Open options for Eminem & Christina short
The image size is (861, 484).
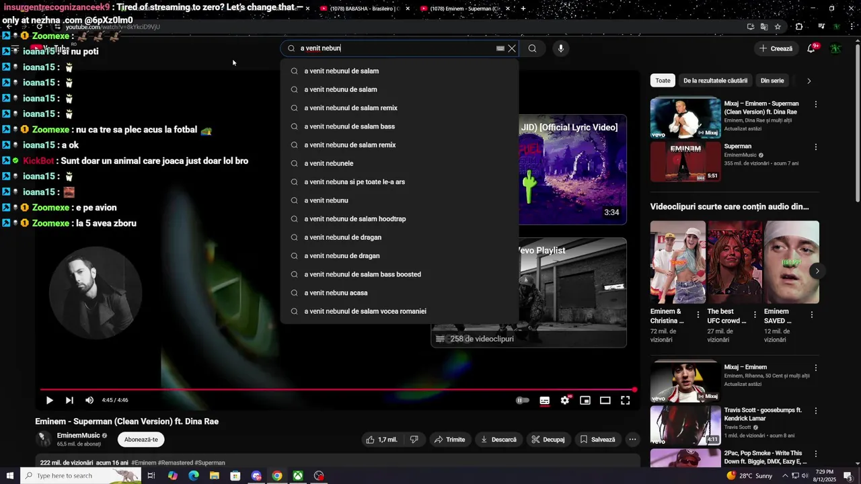point(698,315)
